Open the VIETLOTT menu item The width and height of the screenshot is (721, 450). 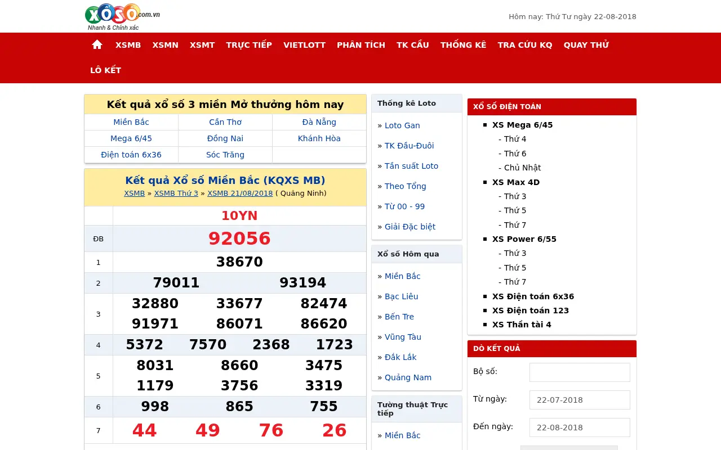(304, 45)
